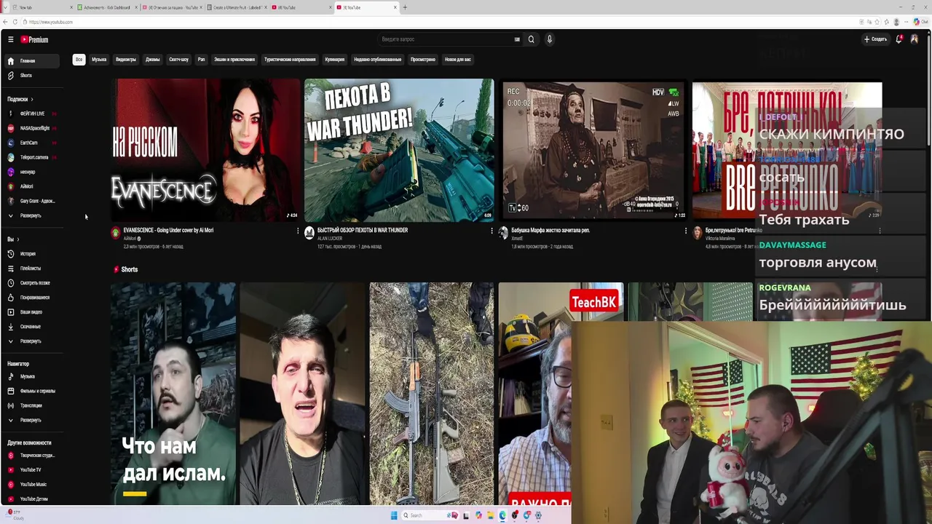Switch to the Achievements - Kick Dashboard tab
This screenshot has width=932, height=524.
tap(107, 7)
